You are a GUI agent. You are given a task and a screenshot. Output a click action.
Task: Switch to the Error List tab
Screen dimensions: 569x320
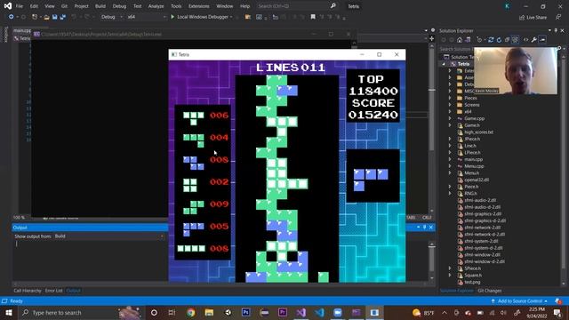[x=53, y=291]
